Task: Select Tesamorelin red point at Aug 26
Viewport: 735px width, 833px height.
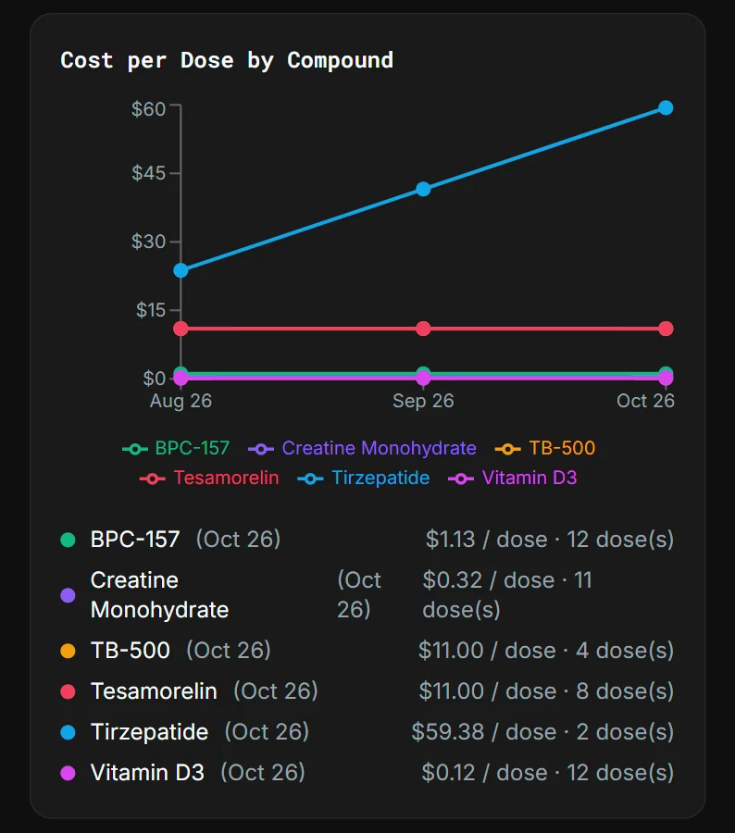Action: (181, 329)
